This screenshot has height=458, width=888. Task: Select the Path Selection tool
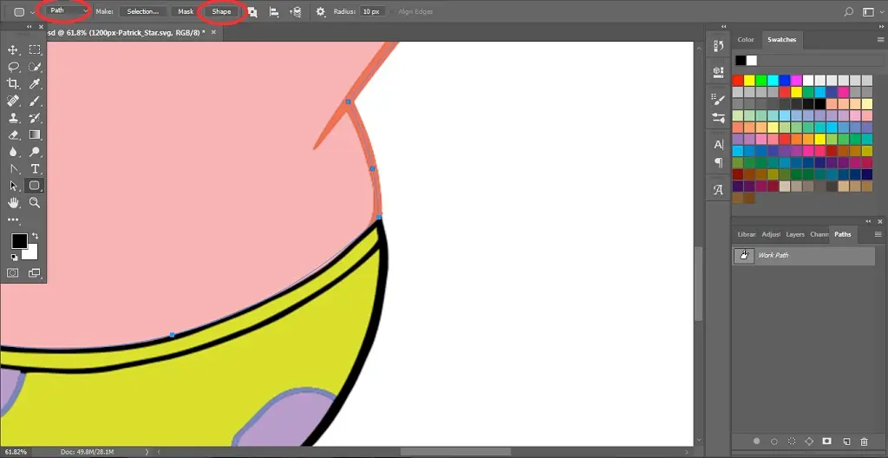(14, 186)
